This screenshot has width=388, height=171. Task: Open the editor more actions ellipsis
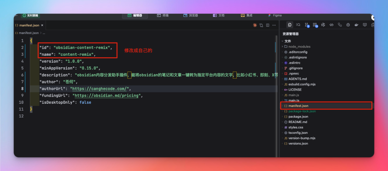tap(274, 25)
